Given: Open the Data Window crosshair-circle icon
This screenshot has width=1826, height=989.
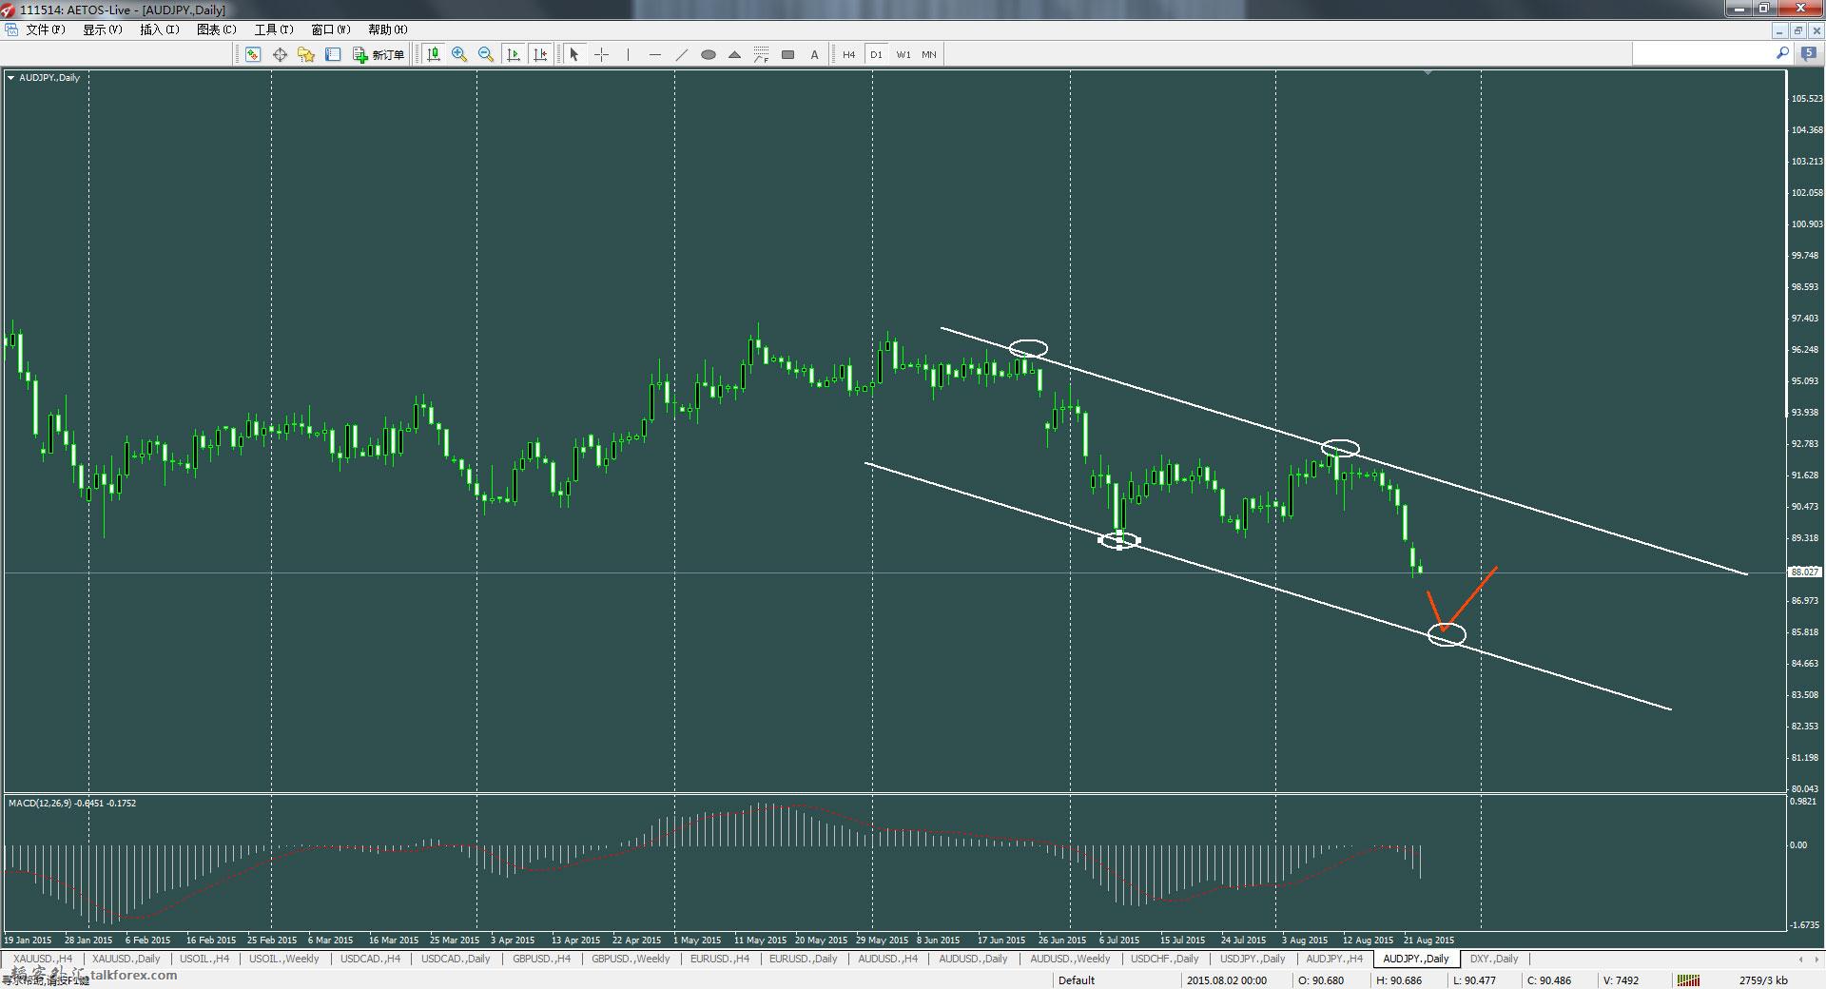Looking at the screenshot, I should [280, 54].
